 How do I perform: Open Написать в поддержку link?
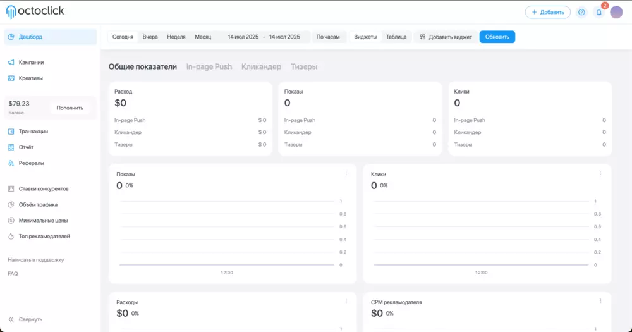(x=36, y=260)
